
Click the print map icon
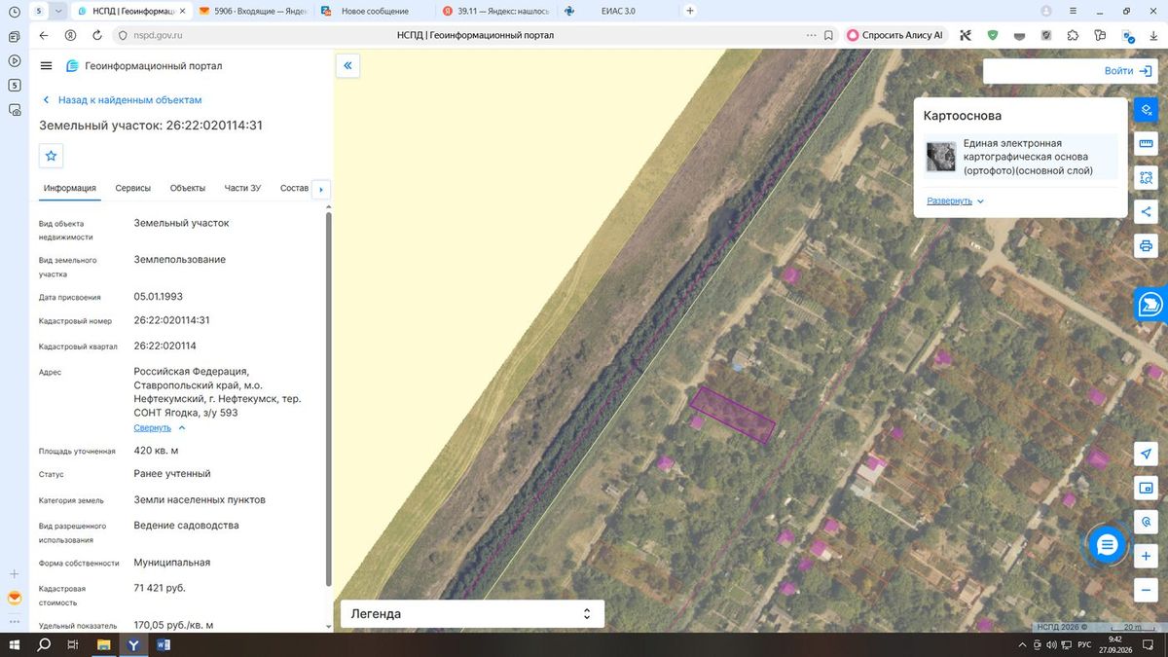click(x=1147, y=245)
